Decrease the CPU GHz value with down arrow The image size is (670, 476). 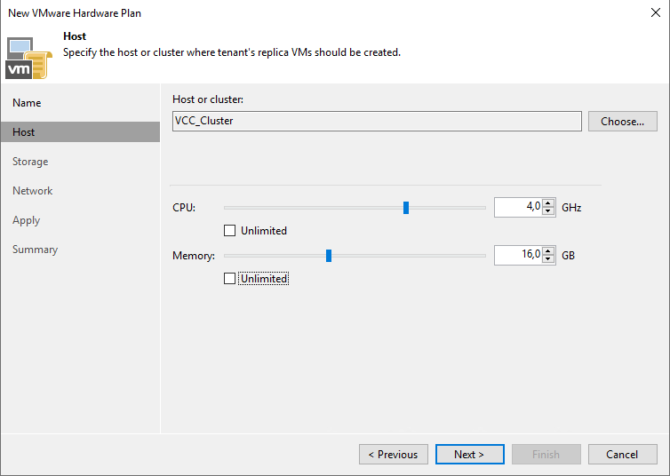(x=548, y=210)
